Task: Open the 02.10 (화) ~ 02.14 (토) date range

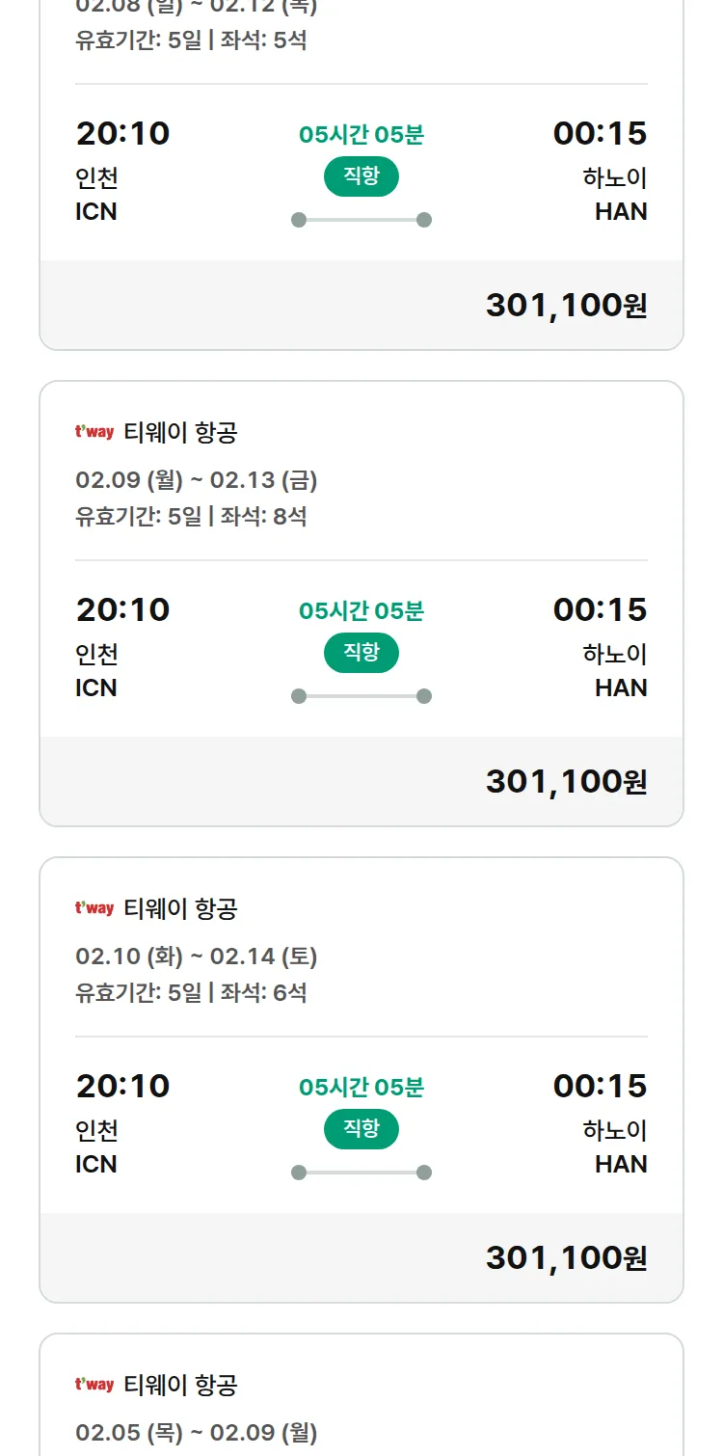Action: (197, 957)
